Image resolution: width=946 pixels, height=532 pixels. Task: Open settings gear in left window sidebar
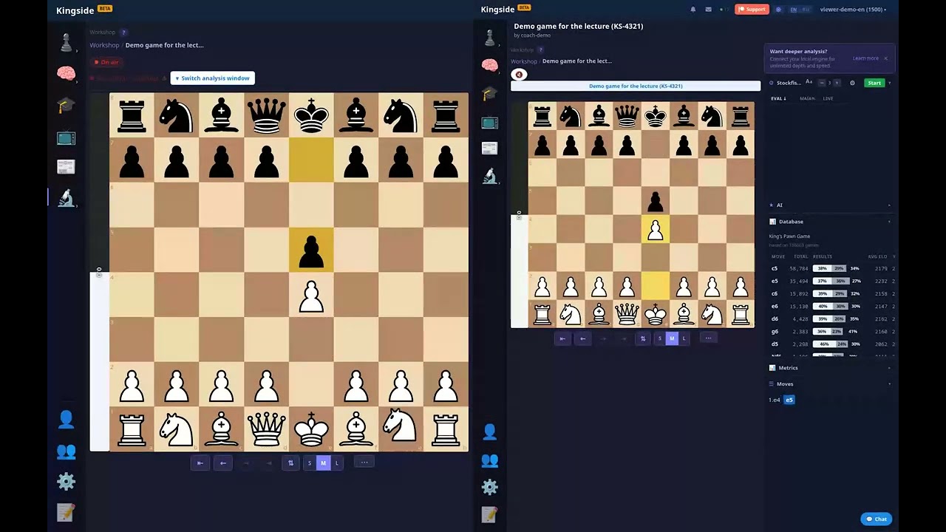pyautogui.click(x=67, y=481)
